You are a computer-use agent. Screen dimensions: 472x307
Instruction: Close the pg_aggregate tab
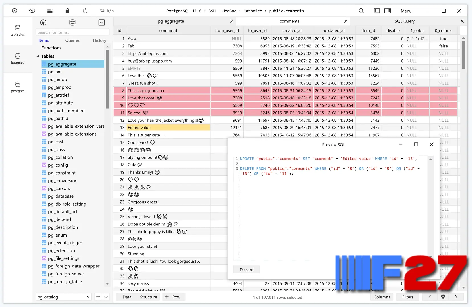[x=231, y=21]
